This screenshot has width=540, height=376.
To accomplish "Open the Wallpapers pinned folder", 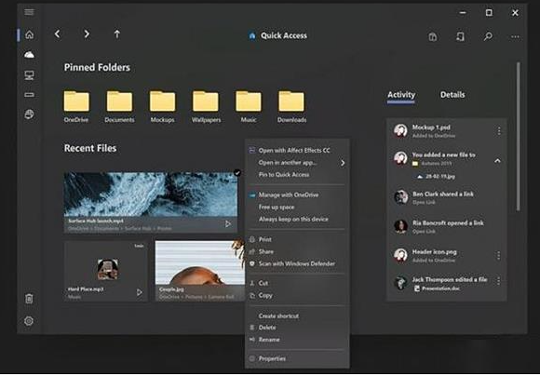I will (206, 107).
